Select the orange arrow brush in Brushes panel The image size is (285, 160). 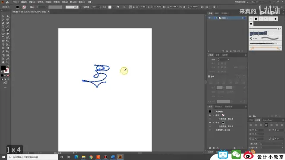pyautogui.click(x=265, y=48)
